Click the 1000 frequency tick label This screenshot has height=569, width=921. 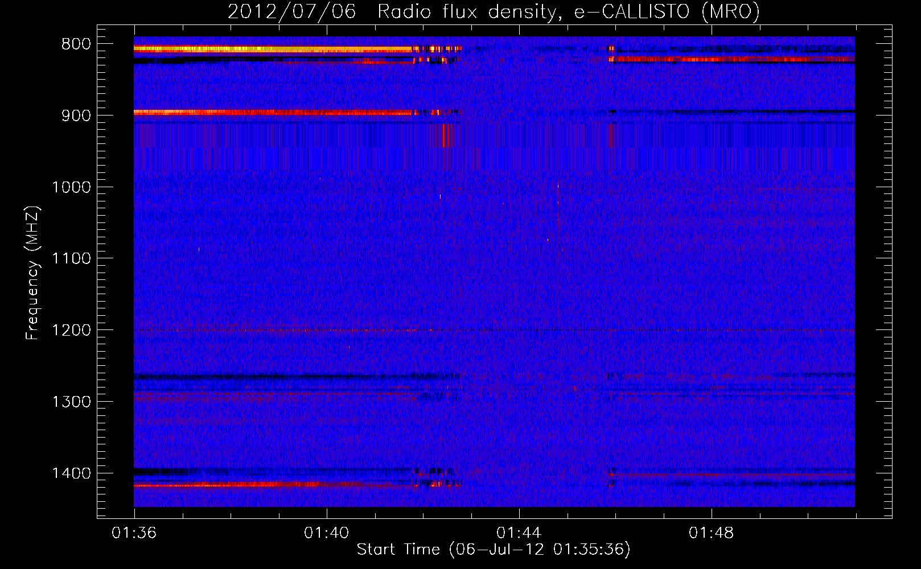click(x=71, y=187)
